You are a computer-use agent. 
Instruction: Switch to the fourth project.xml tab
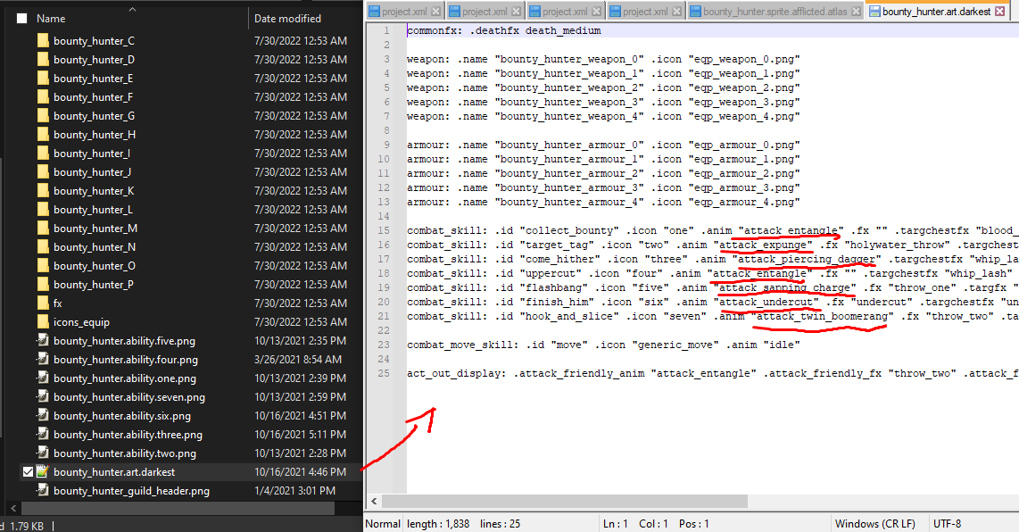(644, 11)
